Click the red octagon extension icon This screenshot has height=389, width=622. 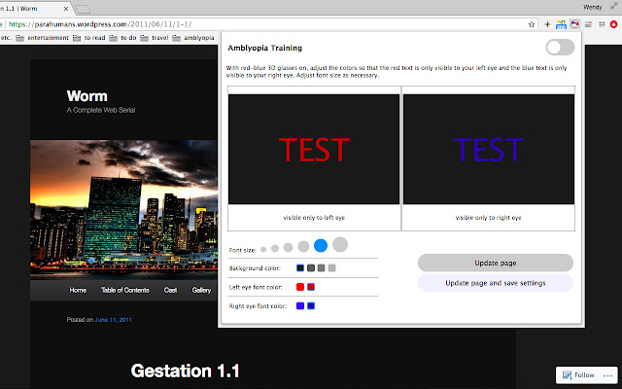613,24
